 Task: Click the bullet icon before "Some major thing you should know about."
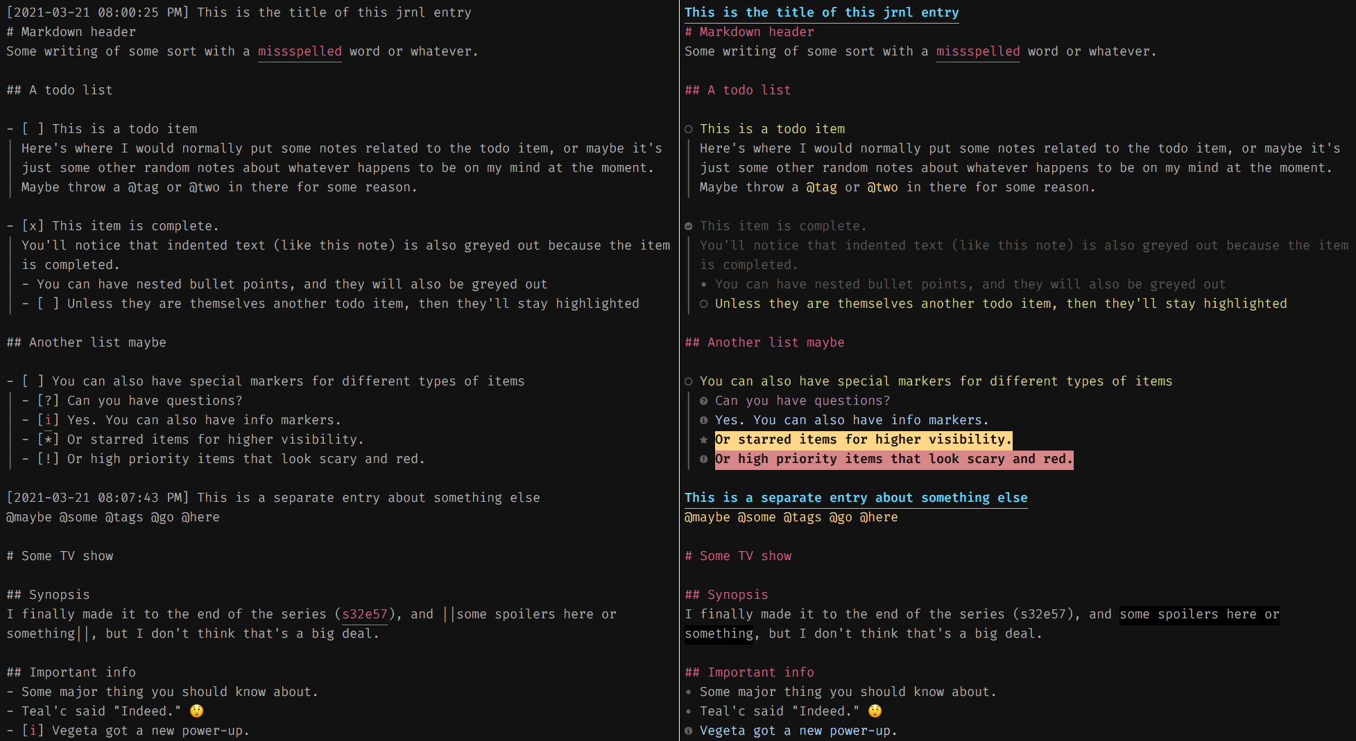[687, 692]
